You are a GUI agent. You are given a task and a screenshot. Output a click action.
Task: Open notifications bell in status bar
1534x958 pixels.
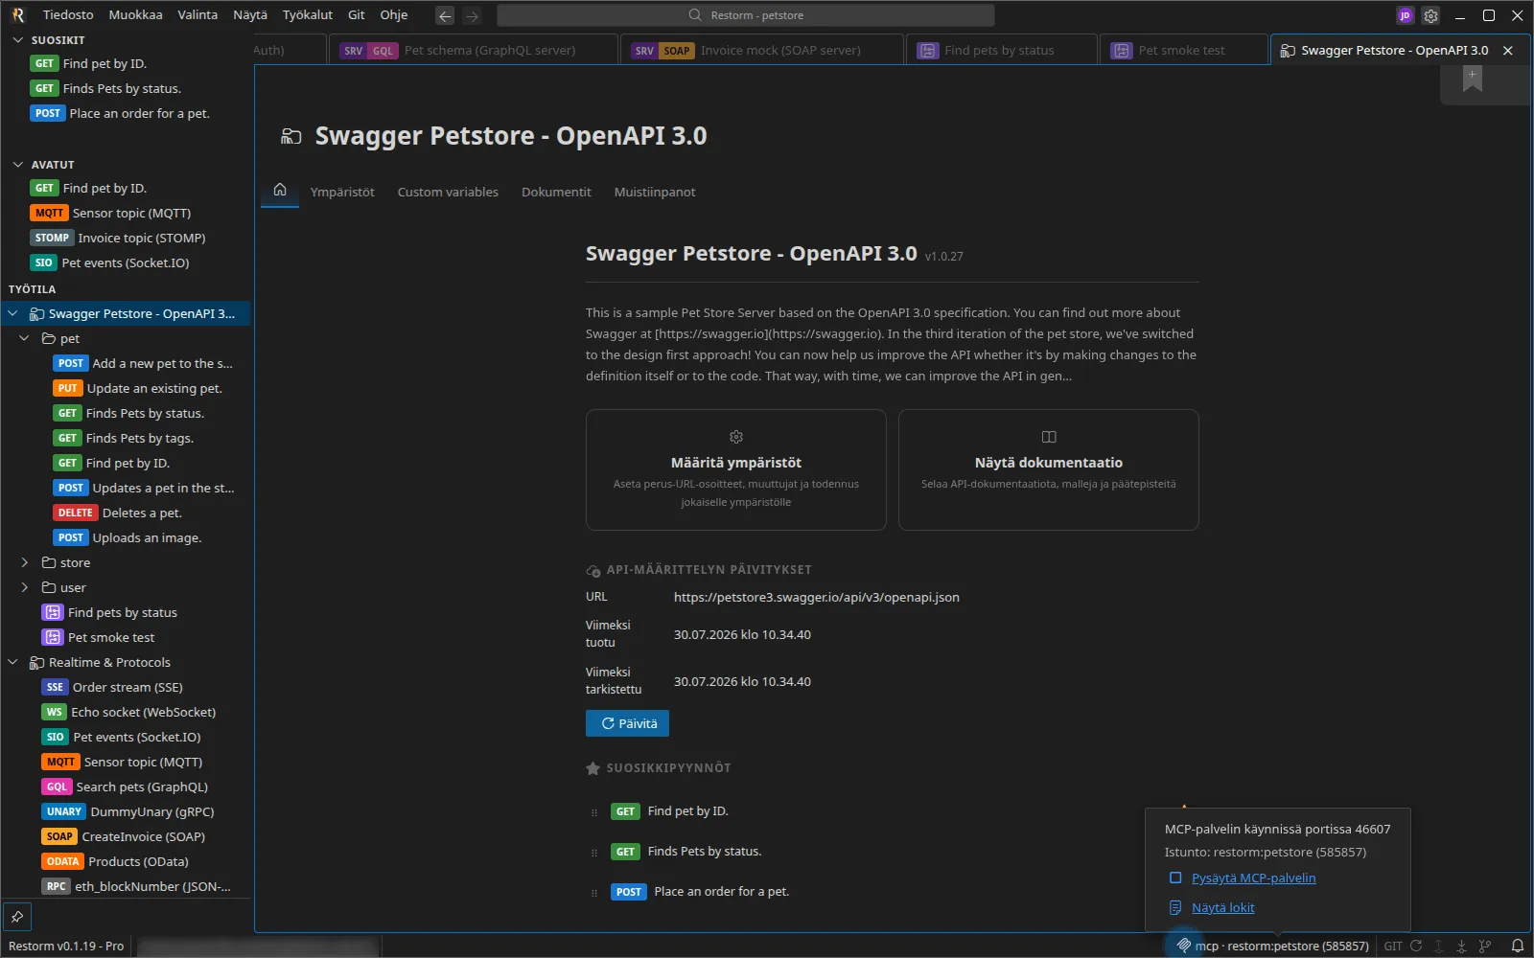1518,946
